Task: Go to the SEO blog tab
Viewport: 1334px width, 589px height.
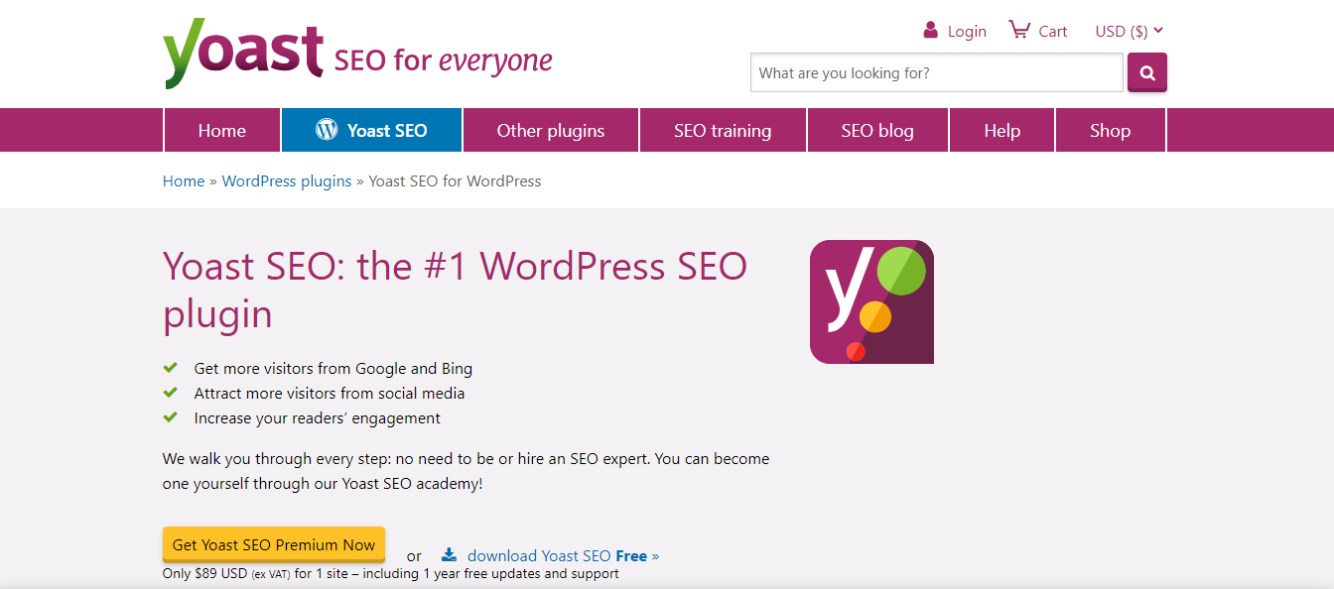Action: click(x=877, y=130)
